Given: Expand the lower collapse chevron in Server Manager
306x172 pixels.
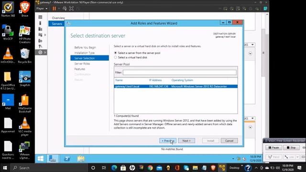Looking at the screenshot, I should (250, 128).
